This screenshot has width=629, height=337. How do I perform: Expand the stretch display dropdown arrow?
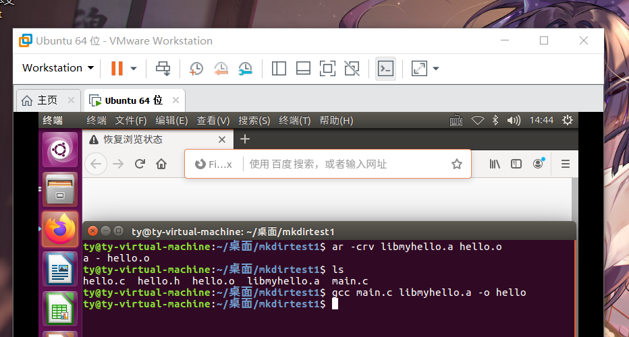pyautogui.click(x=436, y=69)
